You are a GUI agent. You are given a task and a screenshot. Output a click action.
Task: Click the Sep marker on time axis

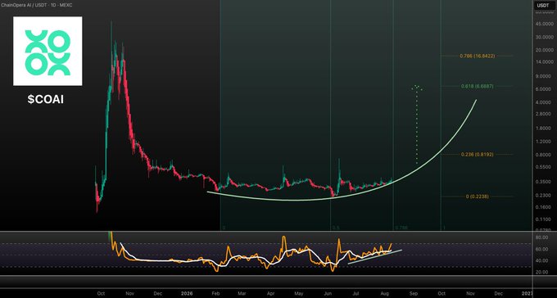coord(413,294)
